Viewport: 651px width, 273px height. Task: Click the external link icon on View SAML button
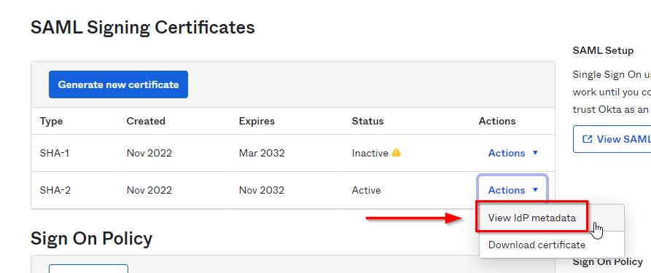click(x=588, y=139)
